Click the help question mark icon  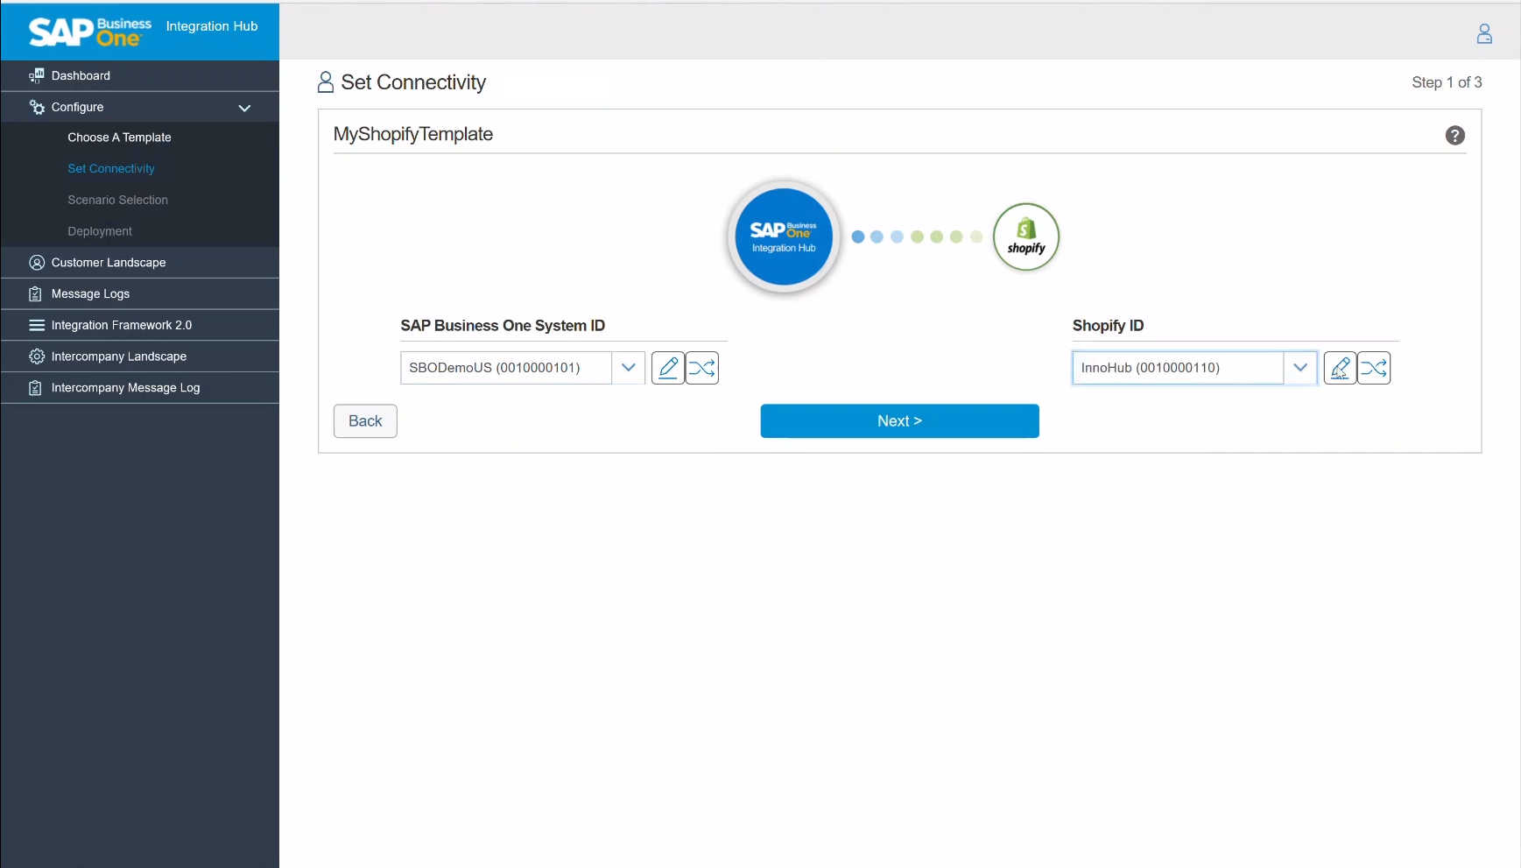pyautogui.click(x=1454, y=136)
